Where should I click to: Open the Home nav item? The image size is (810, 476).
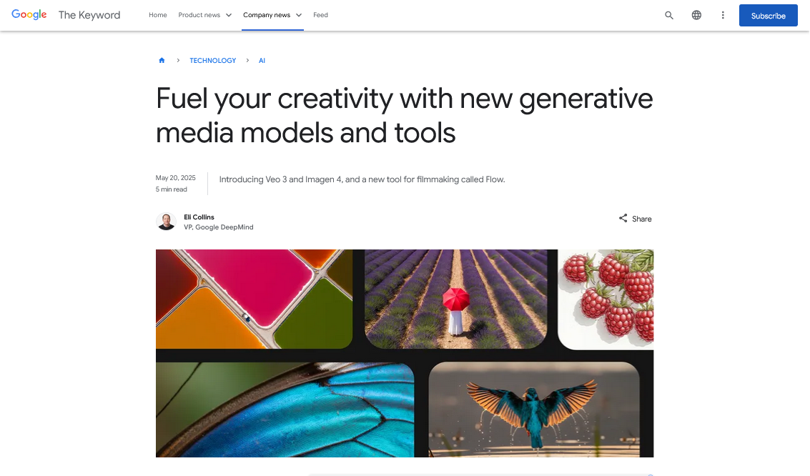pyautogui.click(x=157, y=15)
